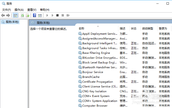This screenshot has width=172, height=108.
Task: Click gear icon of Block Level Backup Engine
Action: point(80,63)
